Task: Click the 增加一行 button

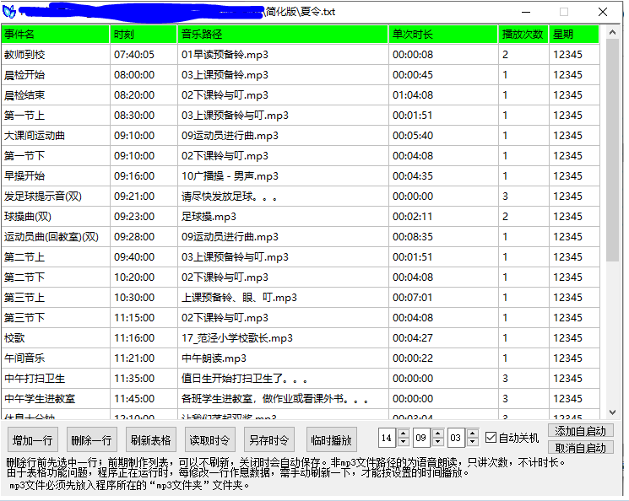Action: (x=32, y=439)
